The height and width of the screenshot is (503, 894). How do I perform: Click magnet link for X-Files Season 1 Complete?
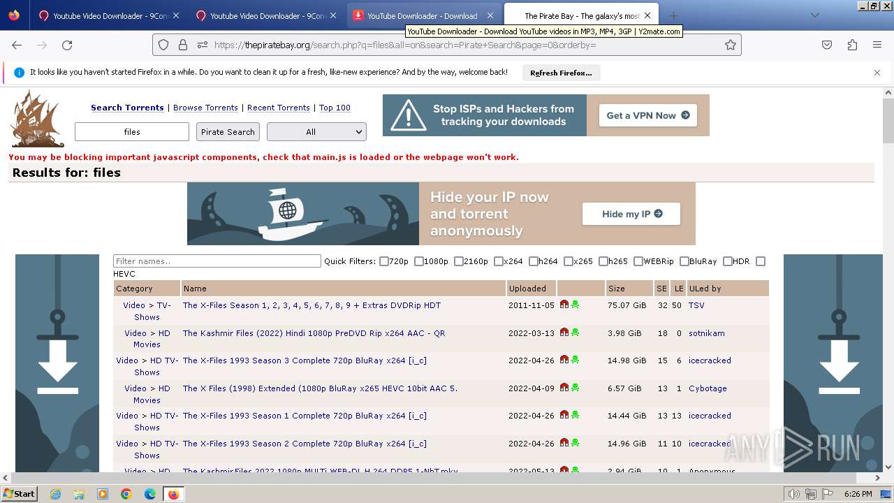click(x=564, y=415)
